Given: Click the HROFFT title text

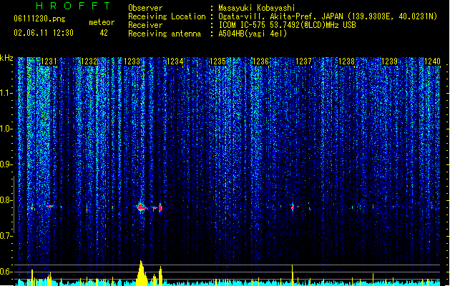Looking at the screenshot, I should tap(74, 6).
